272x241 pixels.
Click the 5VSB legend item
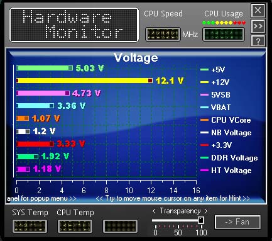pos(215,95)
